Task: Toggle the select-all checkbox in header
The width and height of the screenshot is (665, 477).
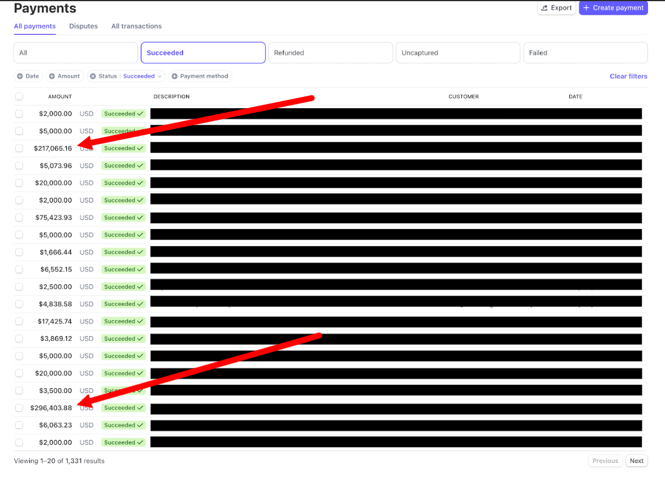Action: pyautogui.click(x=19, y=96)
